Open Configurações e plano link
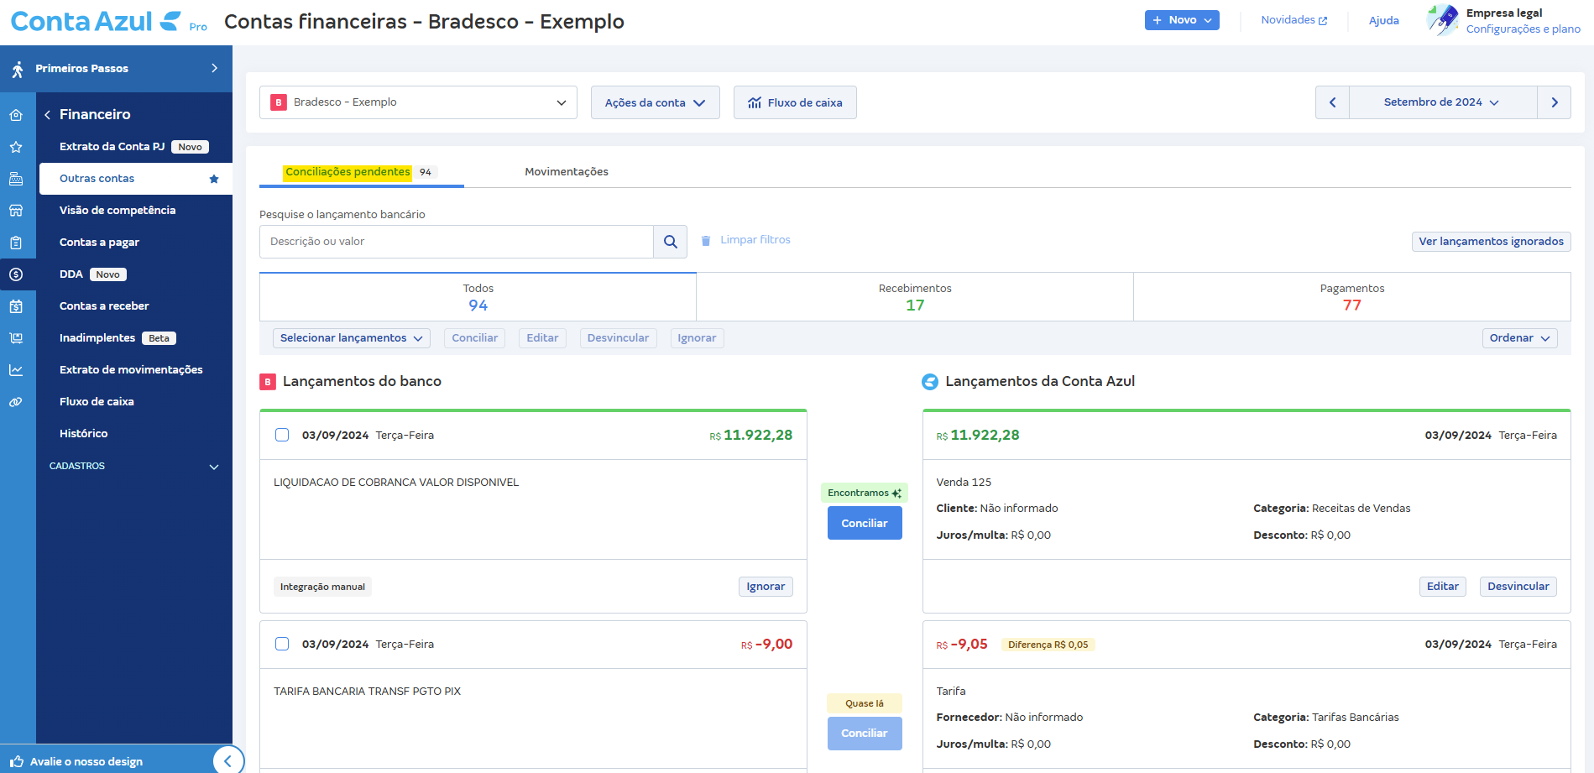This screenshot has height=773, width=1594. pyautogui.click(x=1523, y=29)
